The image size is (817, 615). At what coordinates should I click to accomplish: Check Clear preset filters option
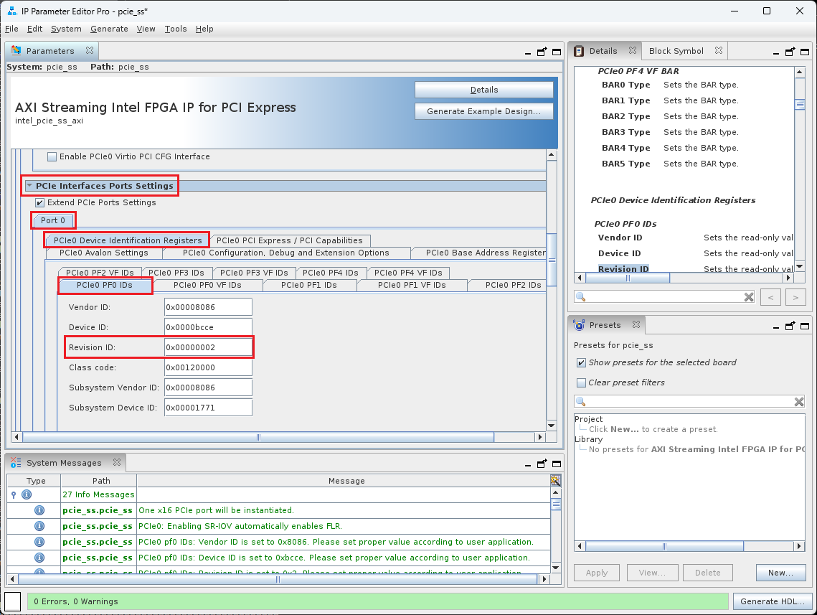pos(581,382)
